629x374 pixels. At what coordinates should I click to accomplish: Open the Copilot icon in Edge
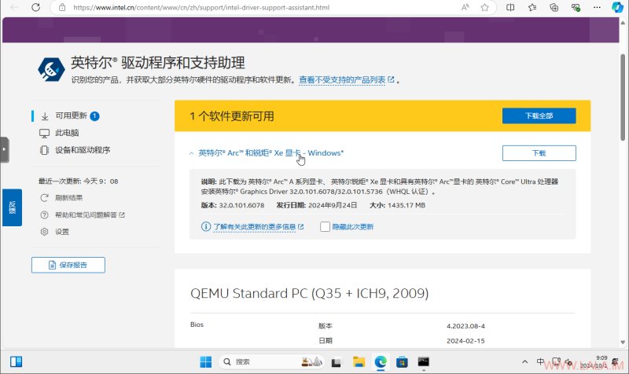coord(617,7)
